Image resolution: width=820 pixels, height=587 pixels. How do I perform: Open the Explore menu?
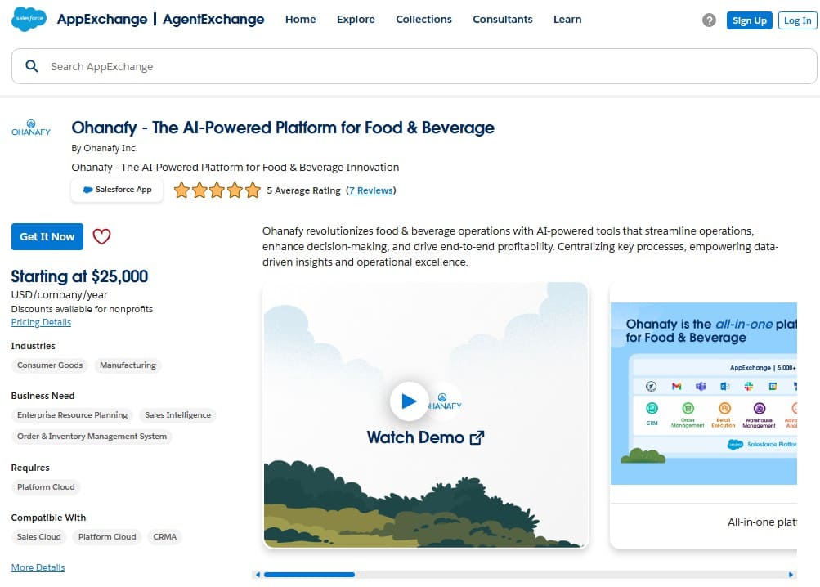coord(356,20)
